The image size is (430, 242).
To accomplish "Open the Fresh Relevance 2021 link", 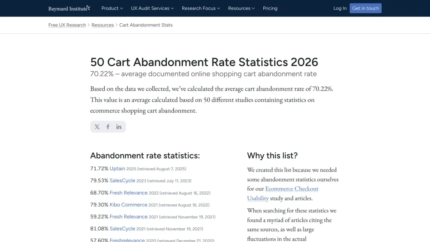I will coord(128,217).
